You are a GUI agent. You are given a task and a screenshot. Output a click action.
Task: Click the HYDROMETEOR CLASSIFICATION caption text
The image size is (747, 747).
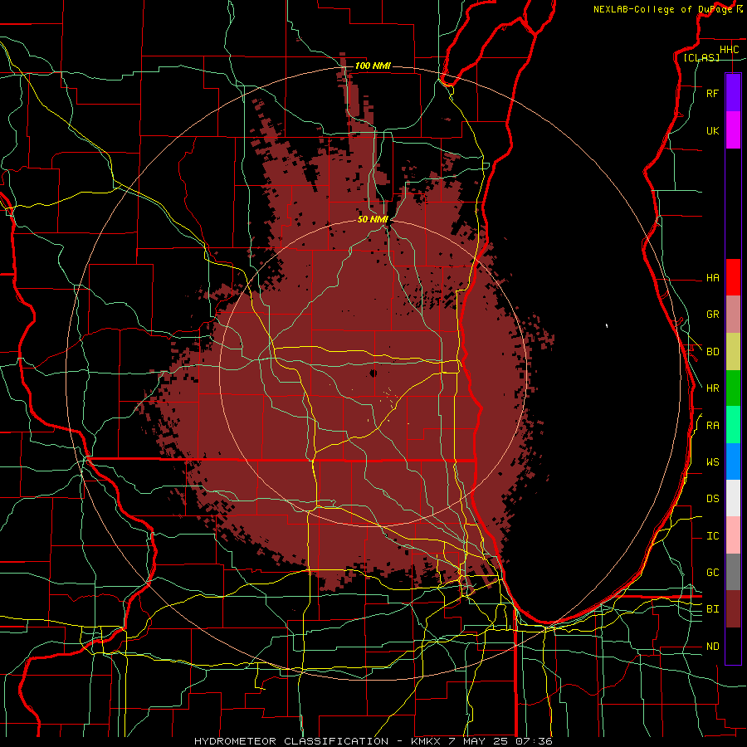291,741
